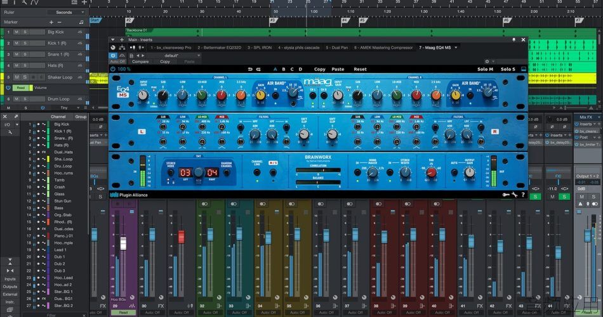
Task: Open the Plugin Alliance key license icon
Action: tap(506, 195)
